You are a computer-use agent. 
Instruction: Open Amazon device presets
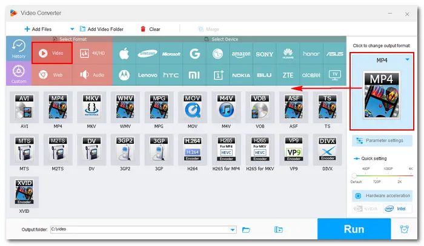coord(241,53)
